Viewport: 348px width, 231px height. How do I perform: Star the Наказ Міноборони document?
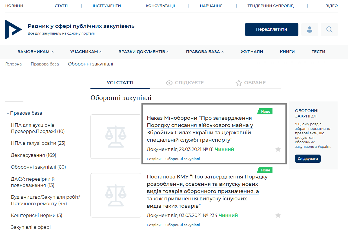[x=278, y=149]
